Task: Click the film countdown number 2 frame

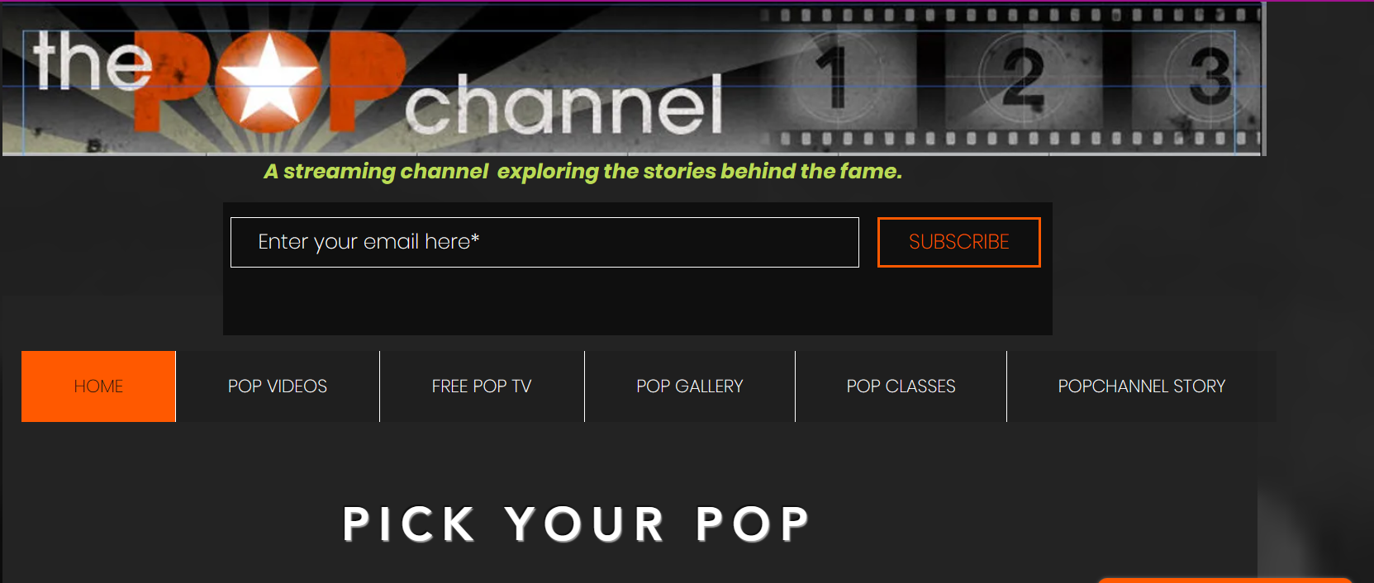Action: click(x=1023, y=77)
